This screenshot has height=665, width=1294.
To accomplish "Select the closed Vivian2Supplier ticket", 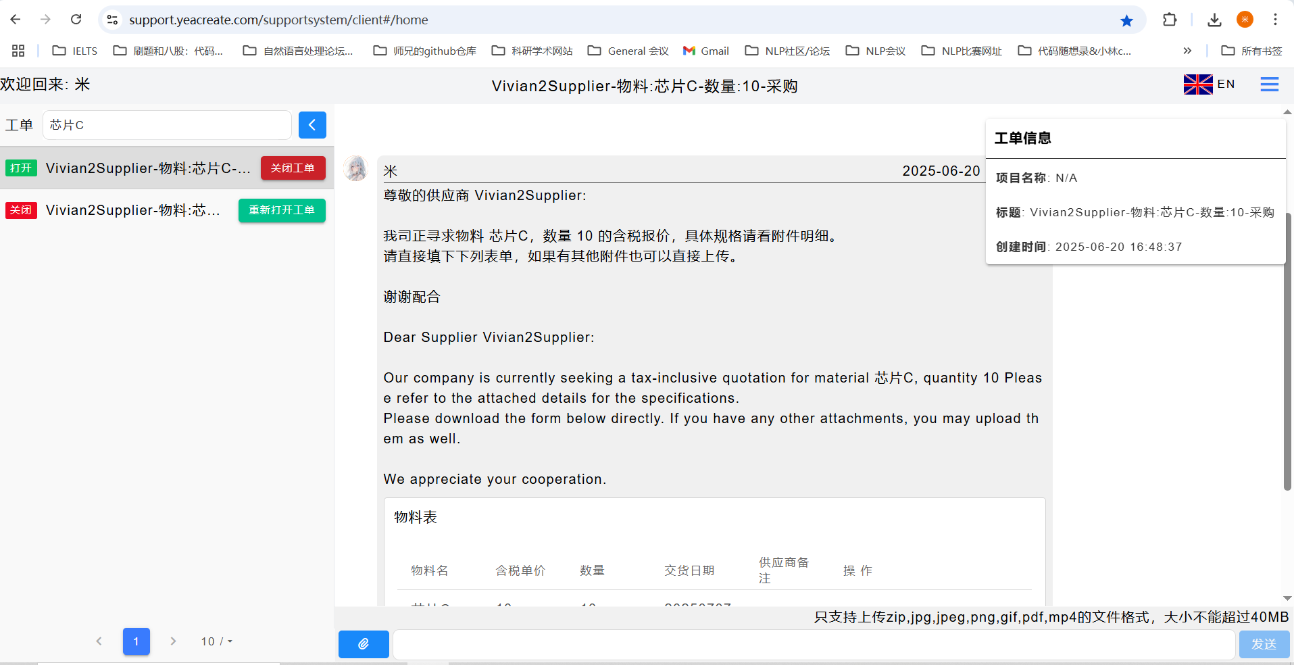I will click(132, 210).
